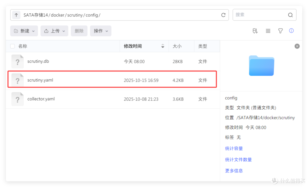This screenshot has height=187, width=308.
Task: Click the 4.2KB size cell
Action: (x=178, y=80)
